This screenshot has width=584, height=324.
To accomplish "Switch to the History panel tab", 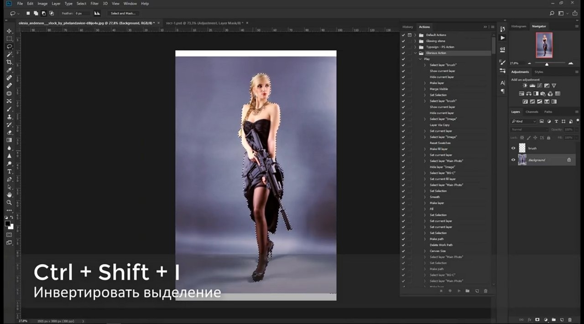I will click(x=407, y=27).
